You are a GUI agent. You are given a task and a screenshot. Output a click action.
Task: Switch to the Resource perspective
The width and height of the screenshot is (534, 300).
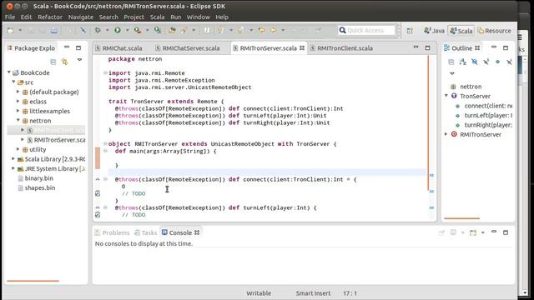(494, 31)
